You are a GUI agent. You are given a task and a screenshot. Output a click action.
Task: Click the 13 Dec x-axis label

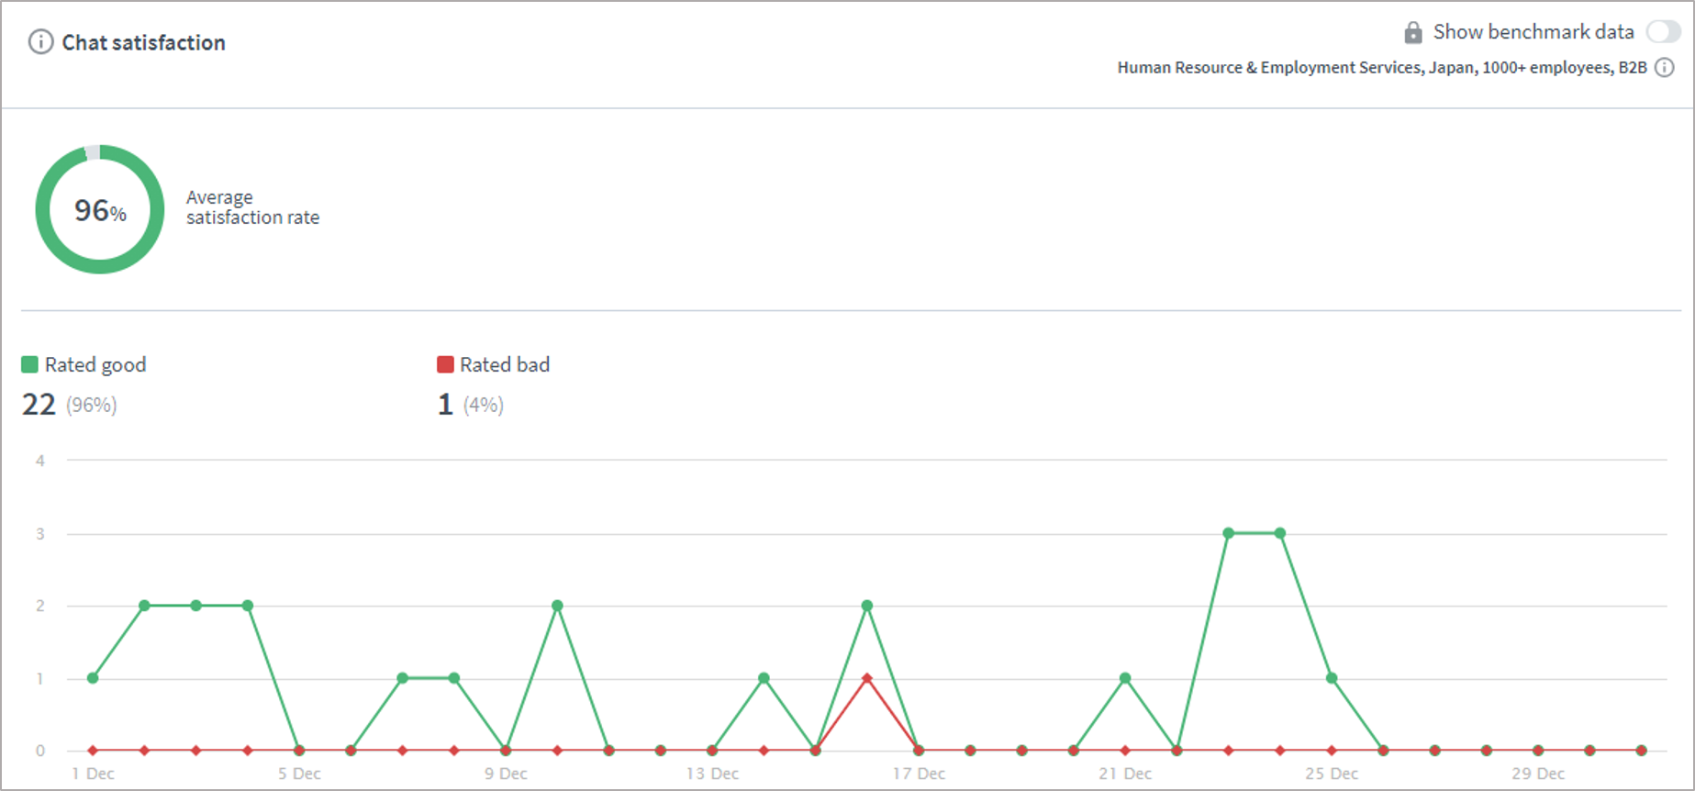(x=712, y=774)
